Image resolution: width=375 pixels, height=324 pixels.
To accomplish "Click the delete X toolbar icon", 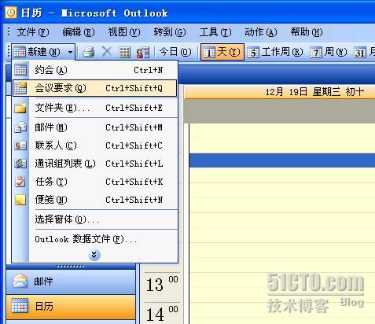I will [106, 52].
